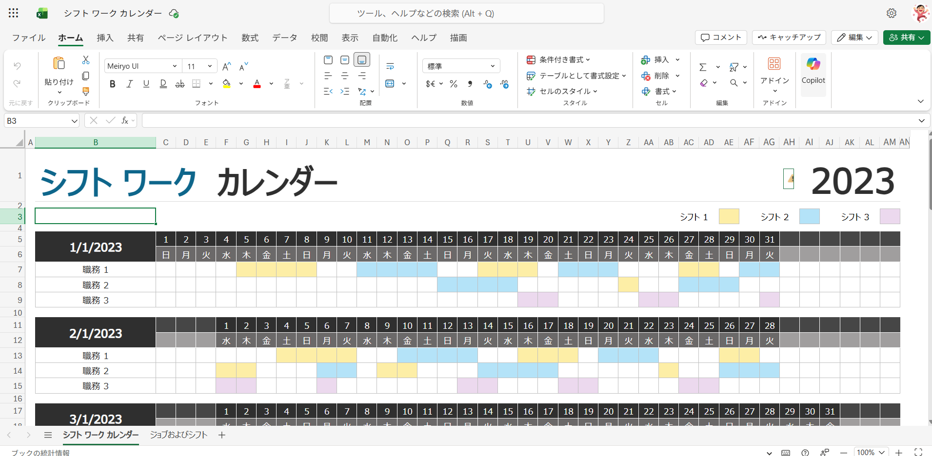Viewport: 932px width, 456px height.
Task: Click the search box for tools and help
Action: coord(466,14)
